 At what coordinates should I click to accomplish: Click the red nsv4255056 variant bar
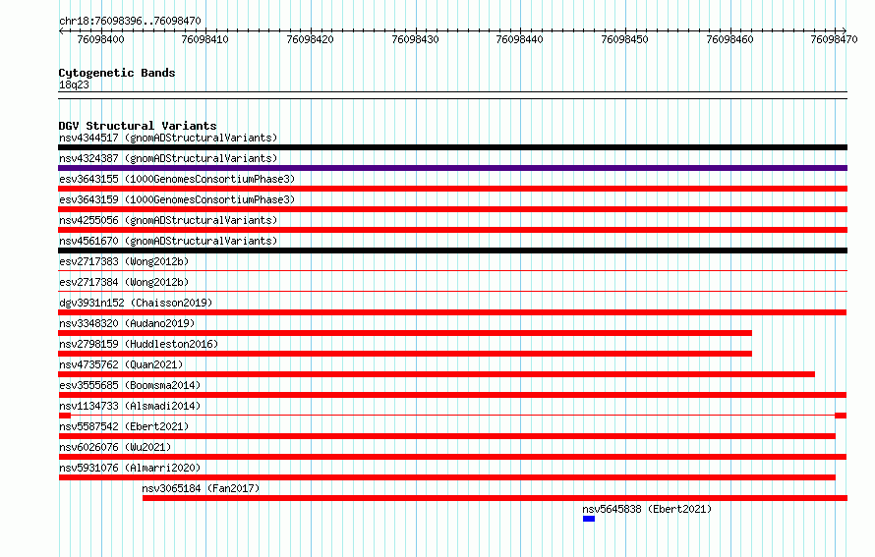[x=452, y=230]
